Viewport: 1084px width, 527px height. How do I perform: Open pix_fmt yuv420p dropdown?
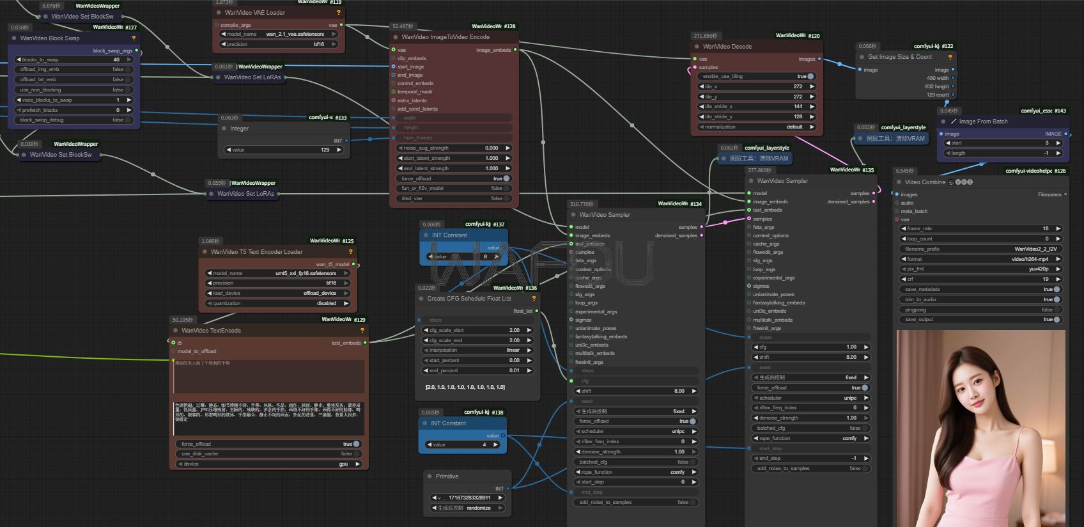(980, 269)
